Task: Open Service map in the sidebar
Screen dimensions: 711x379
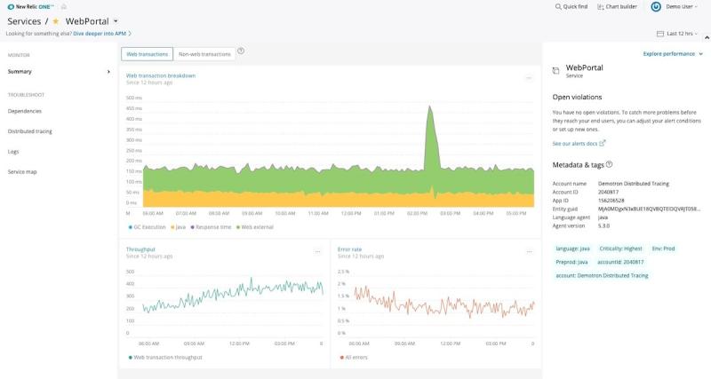Action: tap(22, 172)
